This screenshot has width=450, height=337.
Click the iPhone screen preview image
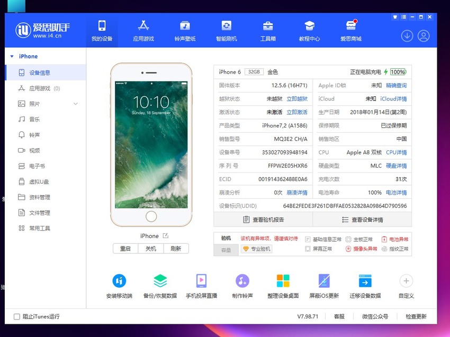[151, 144]
